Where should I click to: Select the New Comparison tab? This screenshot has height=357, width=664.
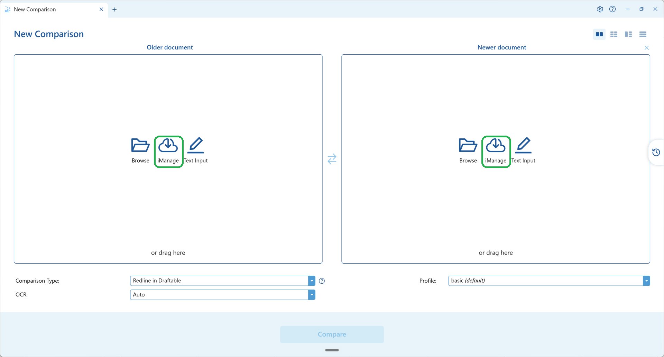click(54, 9)
